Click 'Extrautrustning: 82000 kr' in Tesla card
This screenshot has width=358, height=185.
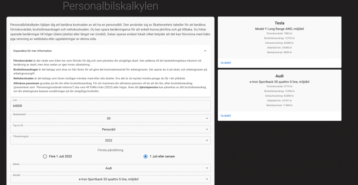point(279,43)
